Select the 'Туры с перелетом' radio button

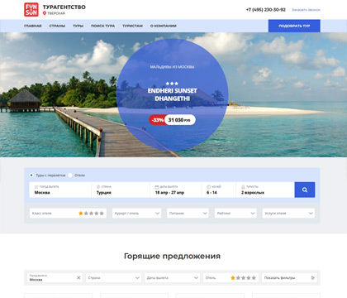[31, 175]
